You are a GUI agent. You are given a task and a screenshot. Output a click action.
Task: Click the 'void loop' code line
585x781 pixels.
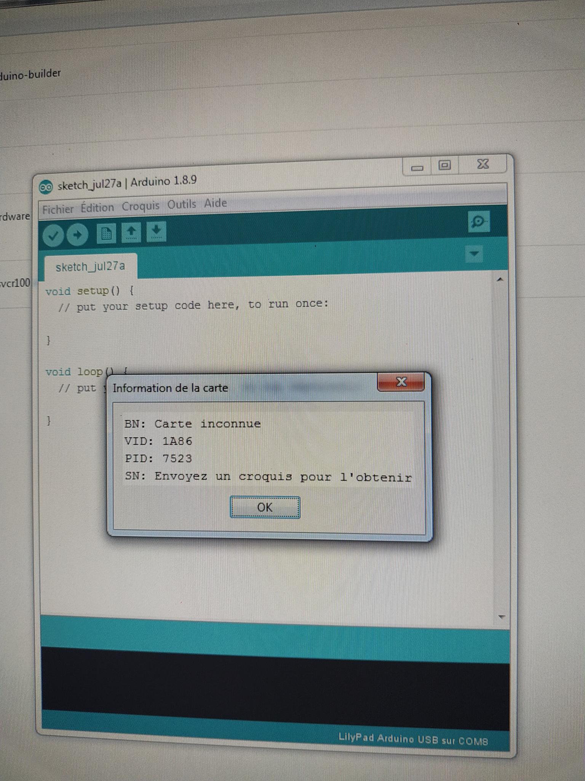pos(87,371)
